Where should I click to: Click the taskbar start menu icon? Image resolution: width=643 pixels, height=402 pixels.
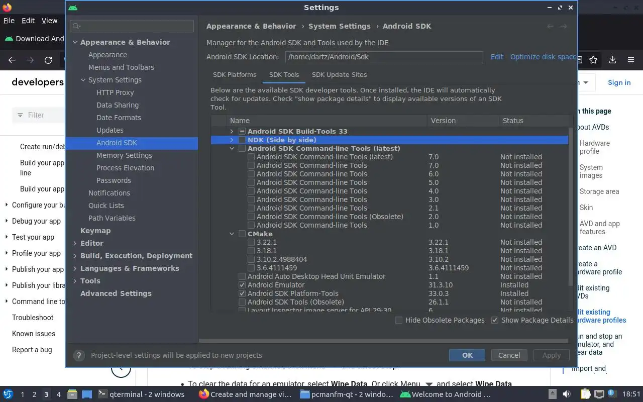click(x=8, y=394)
